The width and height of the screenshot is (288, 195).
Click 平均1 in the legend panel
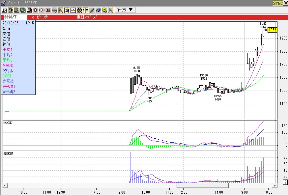pyautogui.click(x=8, y=49)
